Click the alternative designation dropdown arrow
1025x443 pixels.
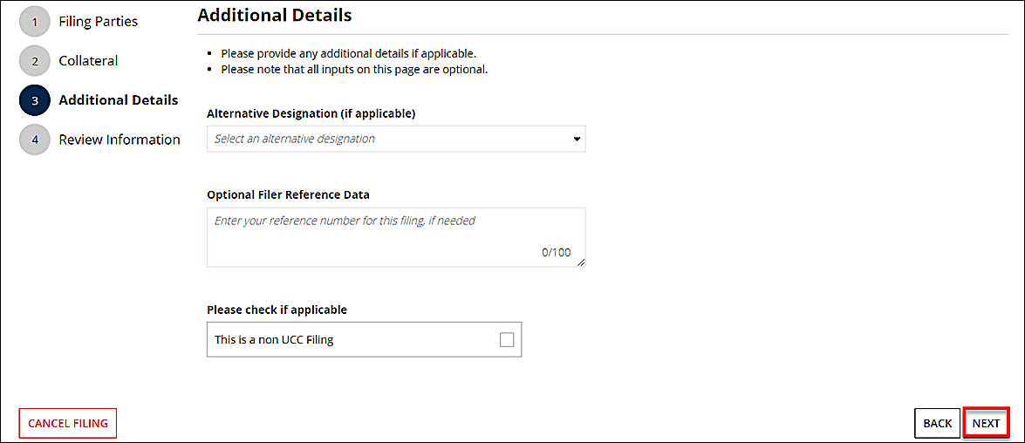577,139
